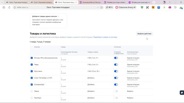Switch to the first Ozon tab

(17, 2)
